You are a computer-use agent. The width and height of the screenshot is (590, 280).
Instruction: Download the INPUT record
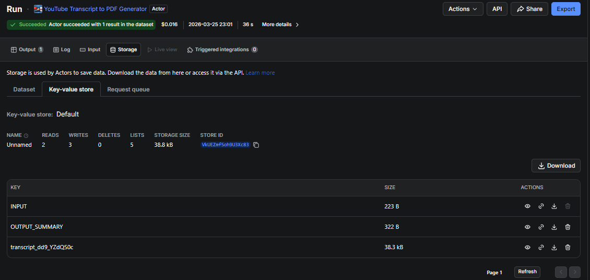[554, 206]
